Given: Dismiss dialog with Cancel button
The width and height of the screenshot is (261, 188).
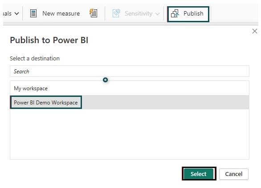Looking at the screenshot, I should [234, 174].
